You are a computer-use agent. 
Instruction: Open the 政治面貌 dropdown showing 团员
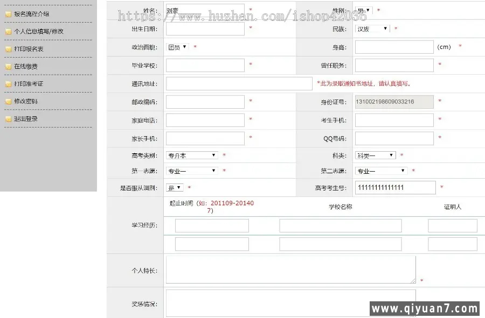(177, 47)
